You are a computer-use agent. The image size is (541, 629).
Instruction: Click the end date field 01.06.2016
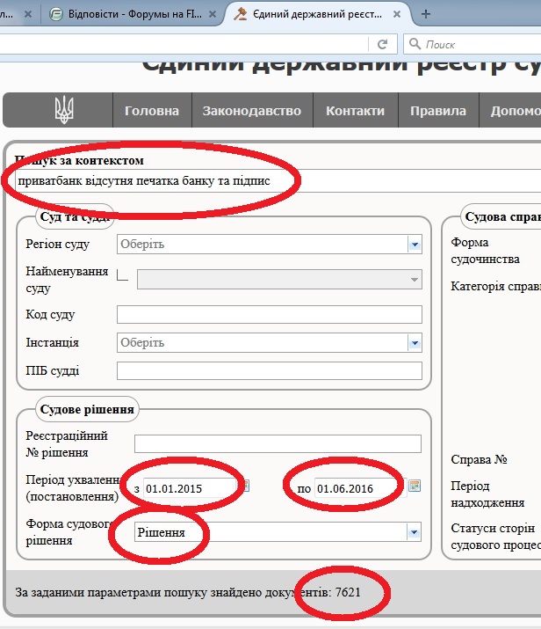360,488
